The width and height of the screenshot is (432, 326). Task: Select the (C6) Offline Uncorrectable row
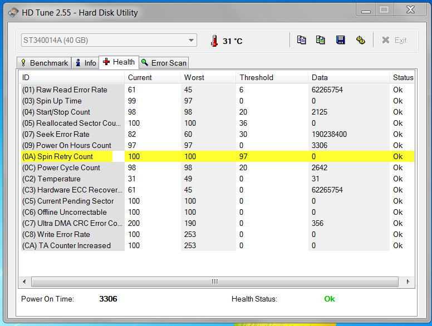point(218,213)
